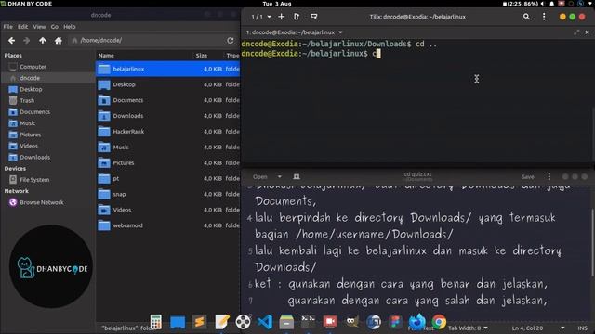Launch GIMP from the dock

point(351,322)
